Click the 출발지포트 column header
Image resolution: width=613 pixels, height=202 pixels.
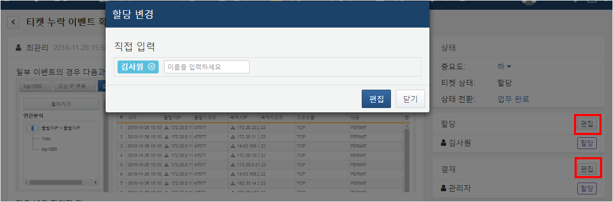tap(211, 117)
